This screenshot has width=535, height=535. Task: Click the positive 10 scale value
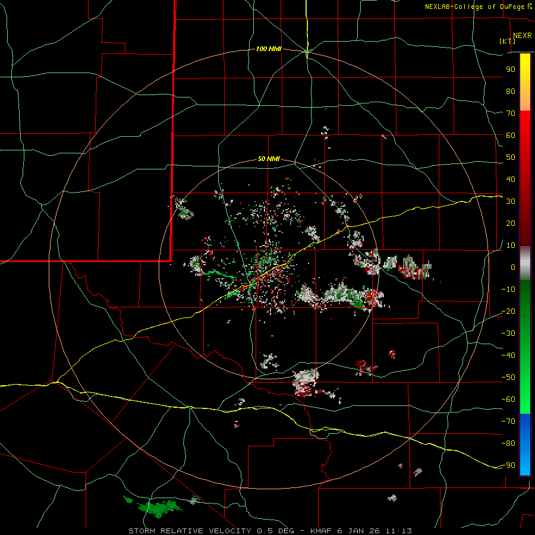click(511, 246)
